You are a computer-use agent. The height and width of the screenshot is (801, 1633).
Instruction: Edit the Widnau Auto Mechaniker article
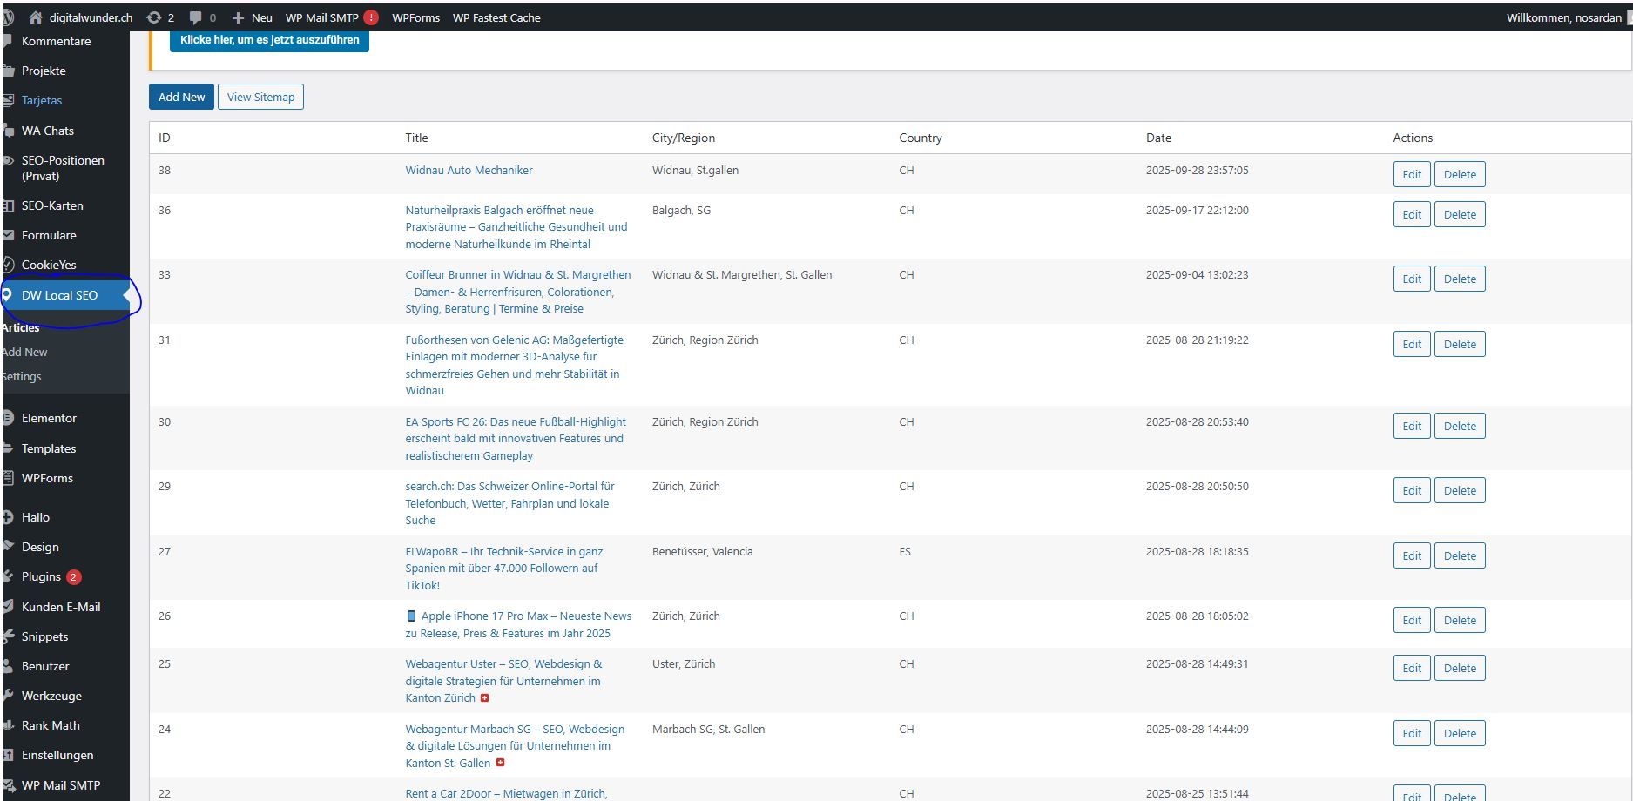click(x=1411, y=174)
